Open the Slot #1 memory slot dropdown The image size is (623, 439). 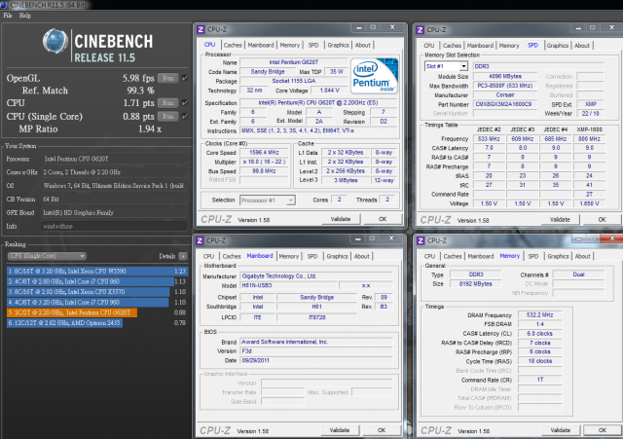click(446, 66)
